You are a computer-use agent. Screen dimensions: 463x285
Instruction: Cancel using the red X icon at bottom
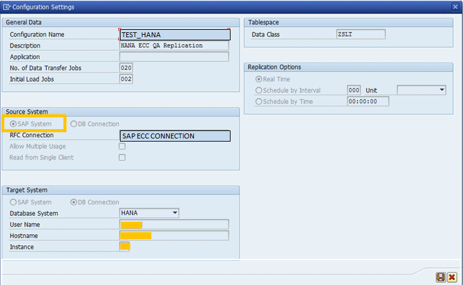[x=452, y=277]
